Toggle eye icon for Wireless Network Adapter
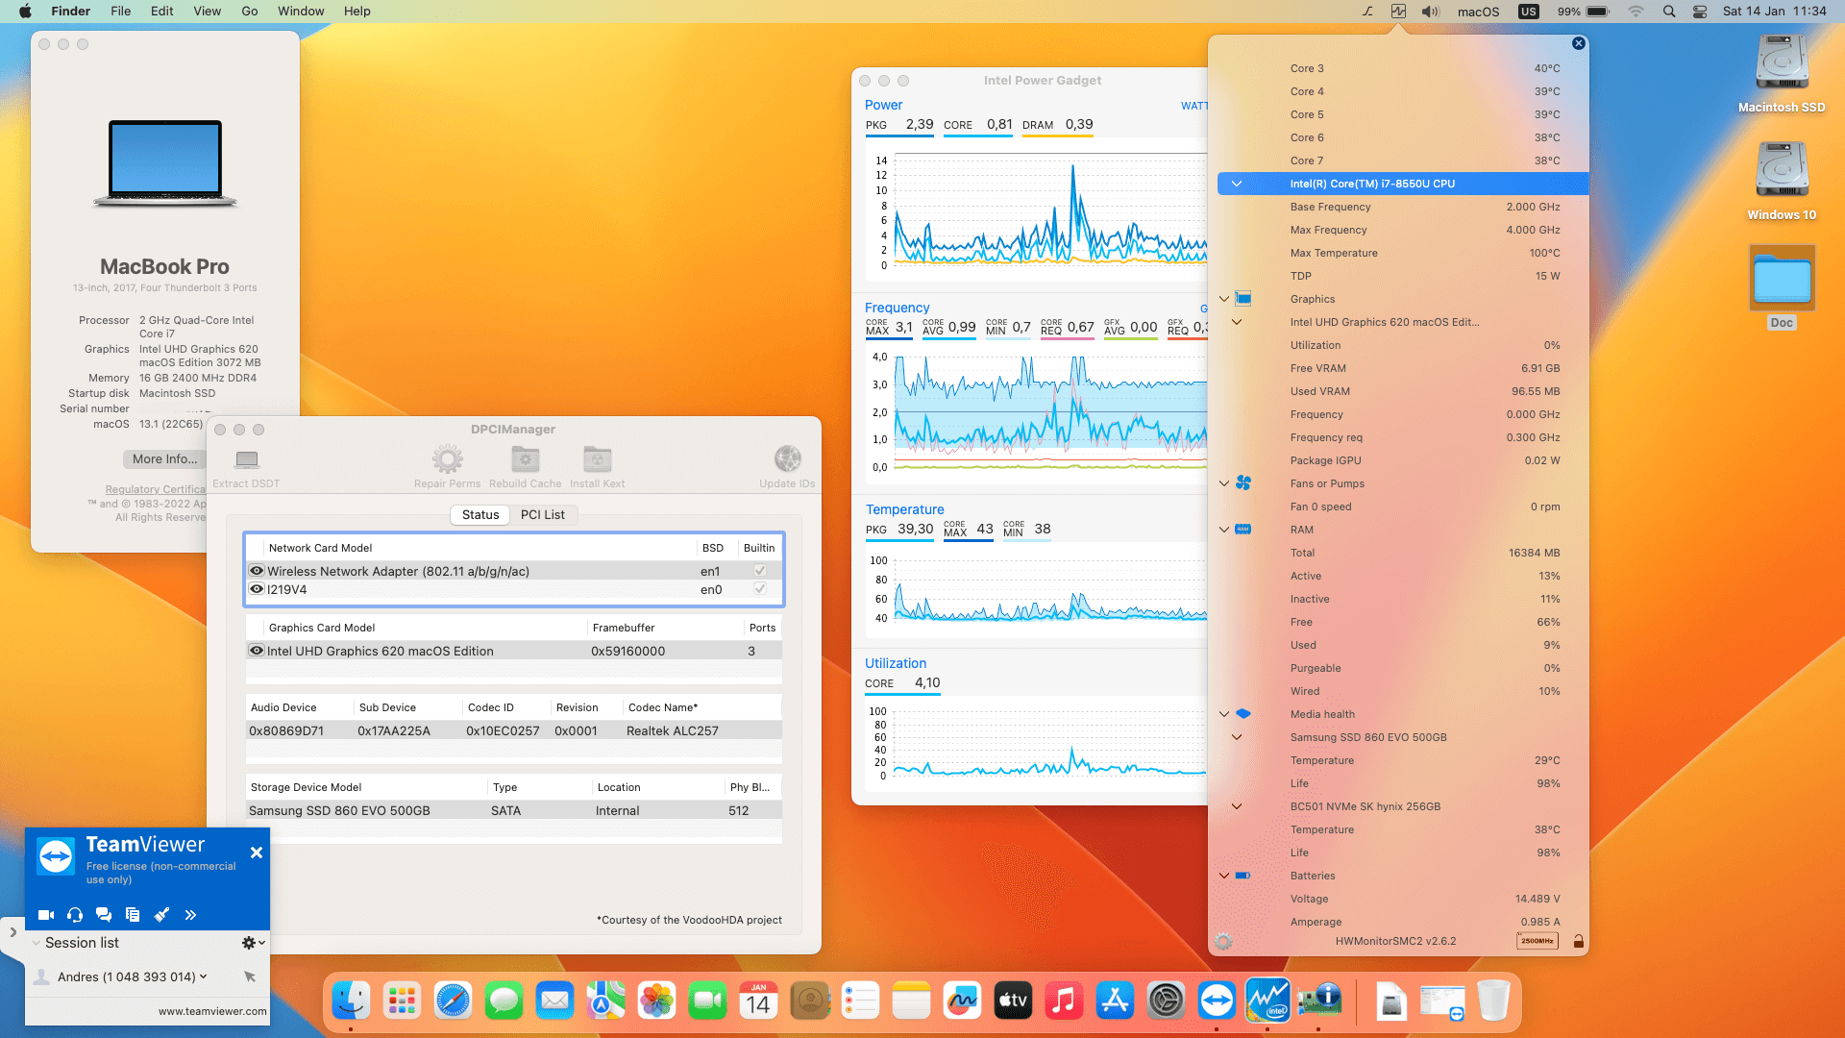The height and width of the screenshot is (1038, 1845). [257, 571]
